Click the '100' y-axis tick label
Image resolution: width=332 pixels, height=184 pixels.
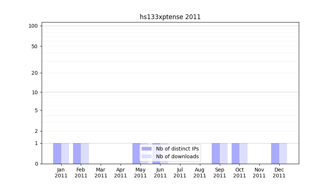pos(33,26)
